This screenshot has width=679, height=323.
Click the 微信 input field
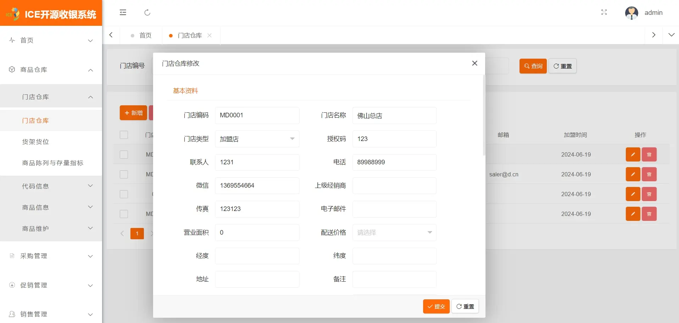tap(257, 186)
